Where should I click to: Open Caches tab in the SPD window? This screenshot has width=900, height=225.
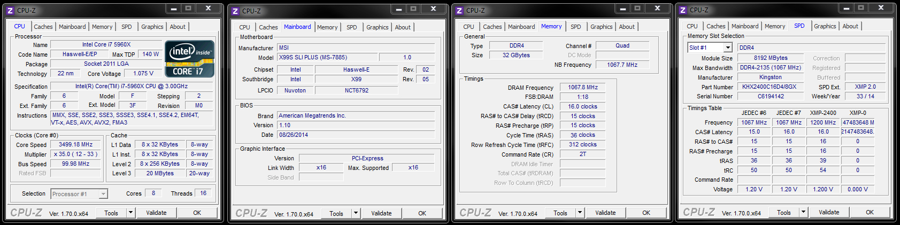(716, 26)
